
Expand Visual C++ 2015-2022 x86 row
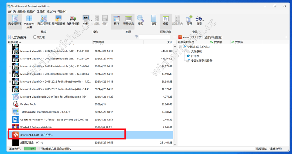pos(10,89)
